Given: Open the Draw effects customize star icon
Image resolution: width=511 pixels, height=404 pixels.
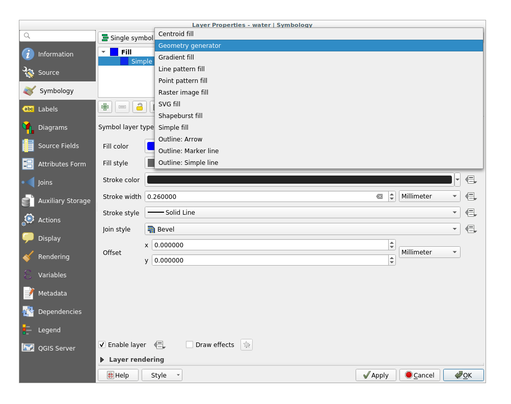Looking at the screenshot, I should 247,345.
